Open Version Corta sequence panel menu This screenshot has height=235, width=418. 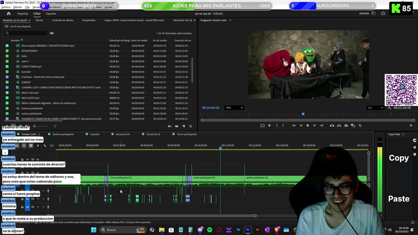click(x=39, y=134)
